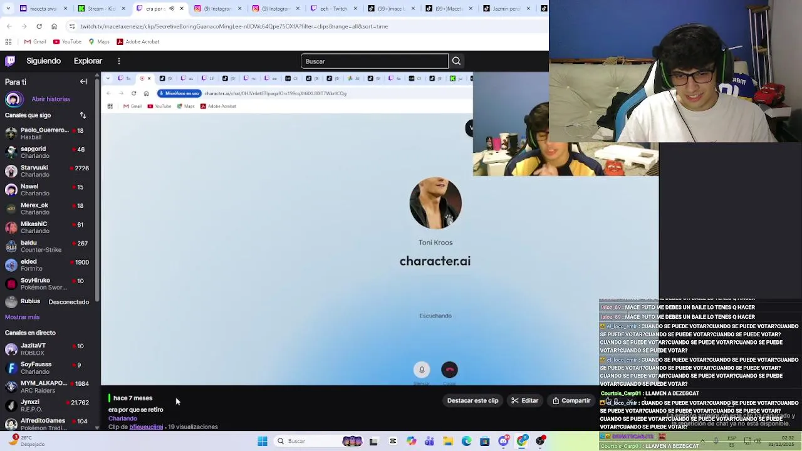Screen dimensions: 802x451
Task: Click the Twitch logo home icon
Action: click(x=10, y=61)
